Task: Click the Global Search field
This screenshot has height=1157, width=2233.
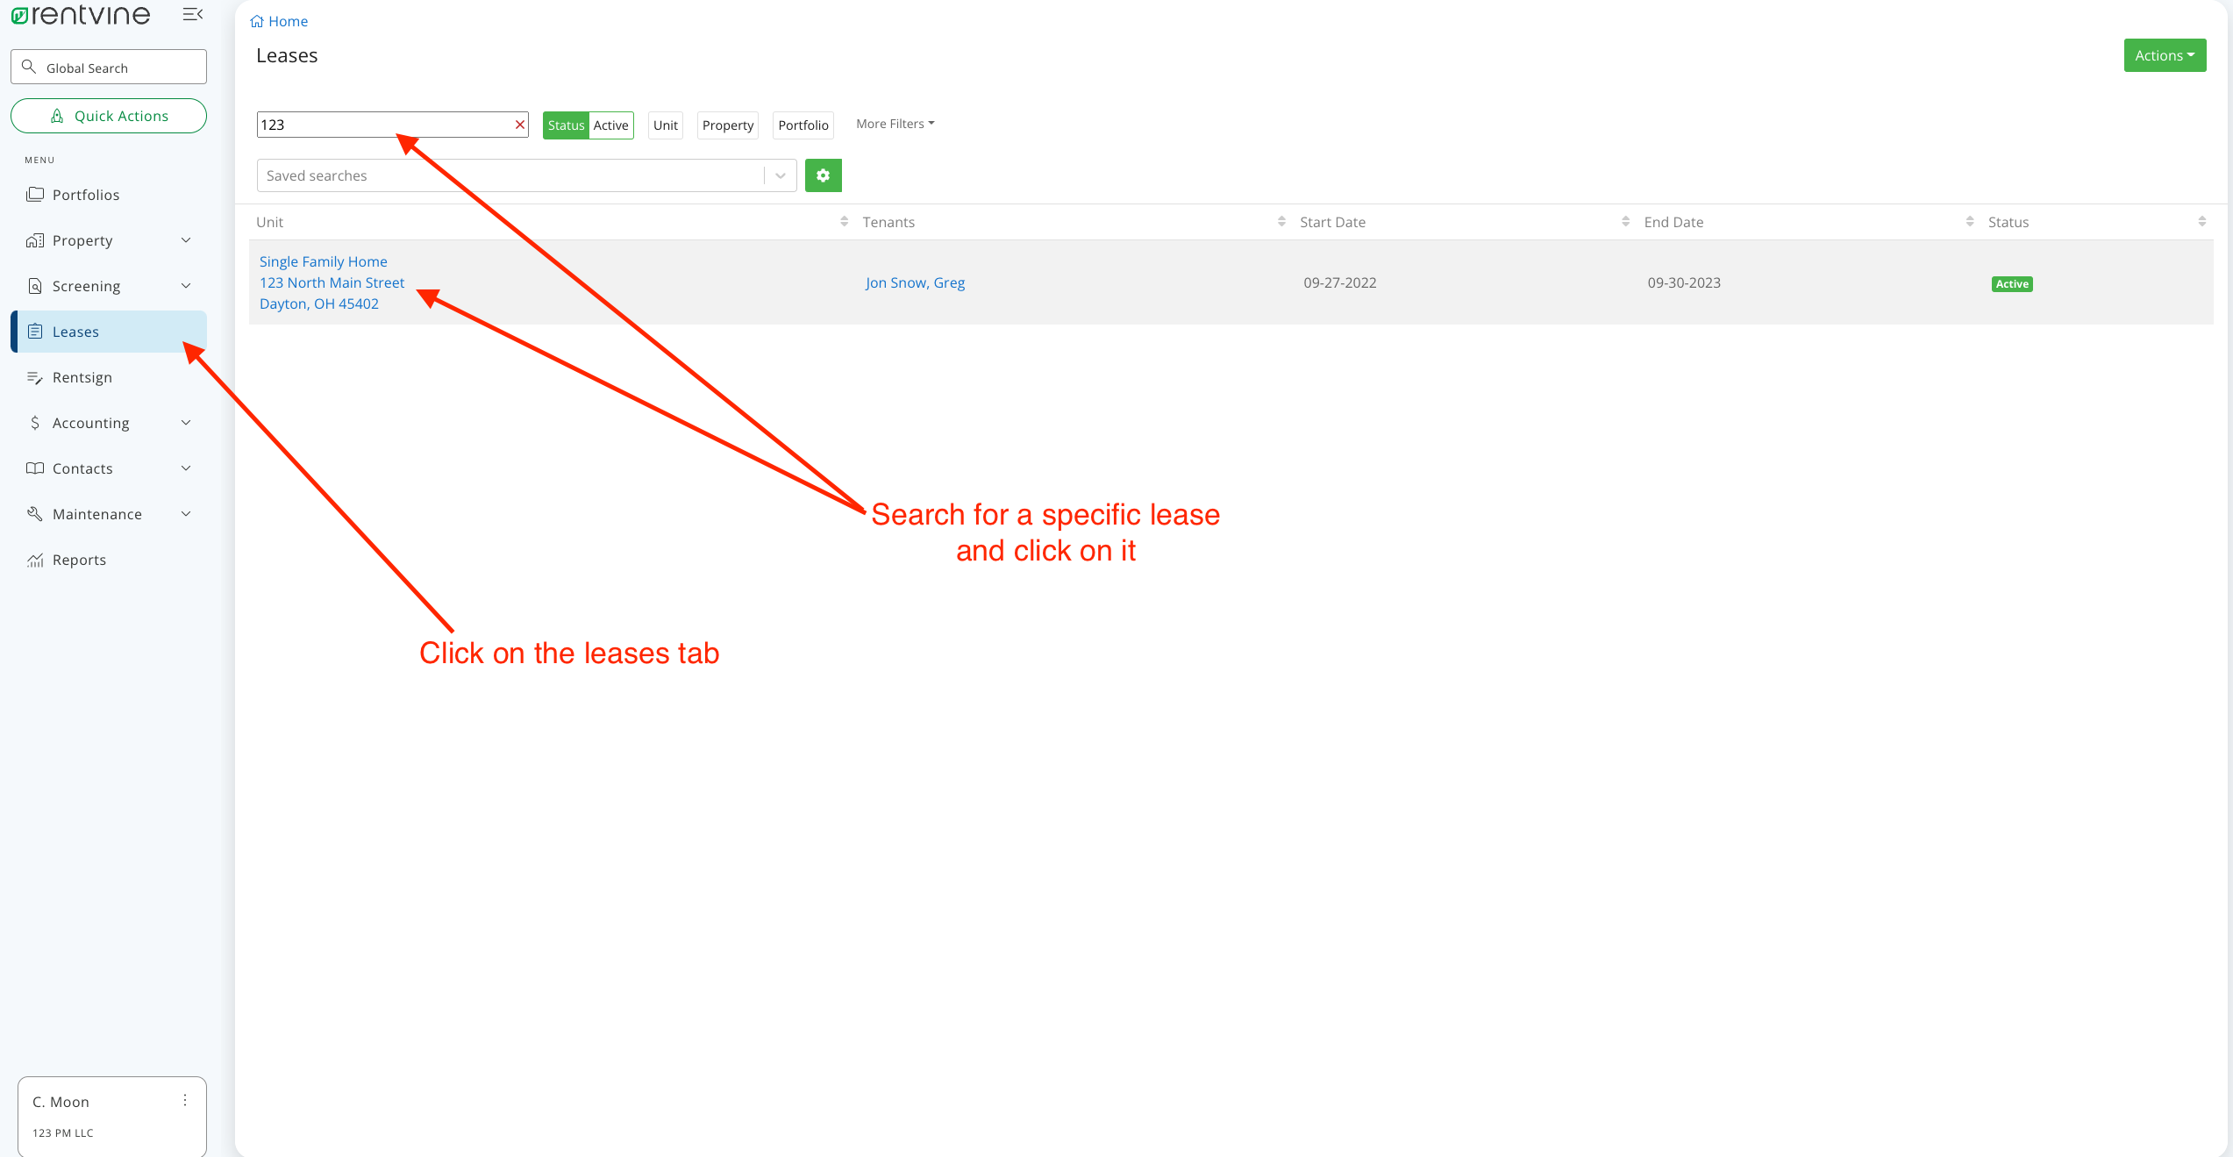Action: 109,68
